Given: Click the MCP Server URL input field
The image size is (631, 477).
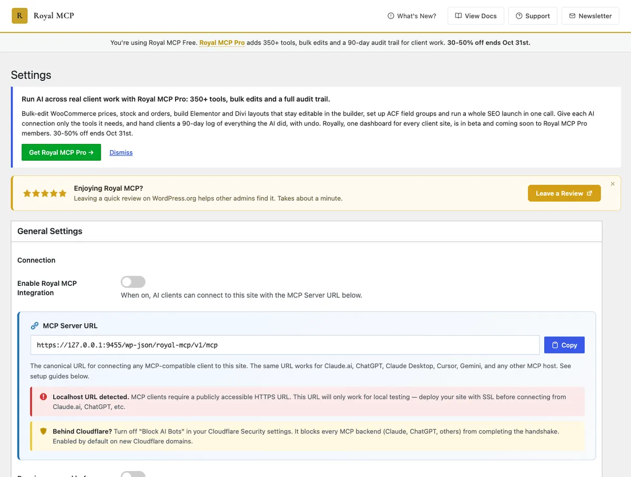Looking at the screenshot, I should coord(285,345).
